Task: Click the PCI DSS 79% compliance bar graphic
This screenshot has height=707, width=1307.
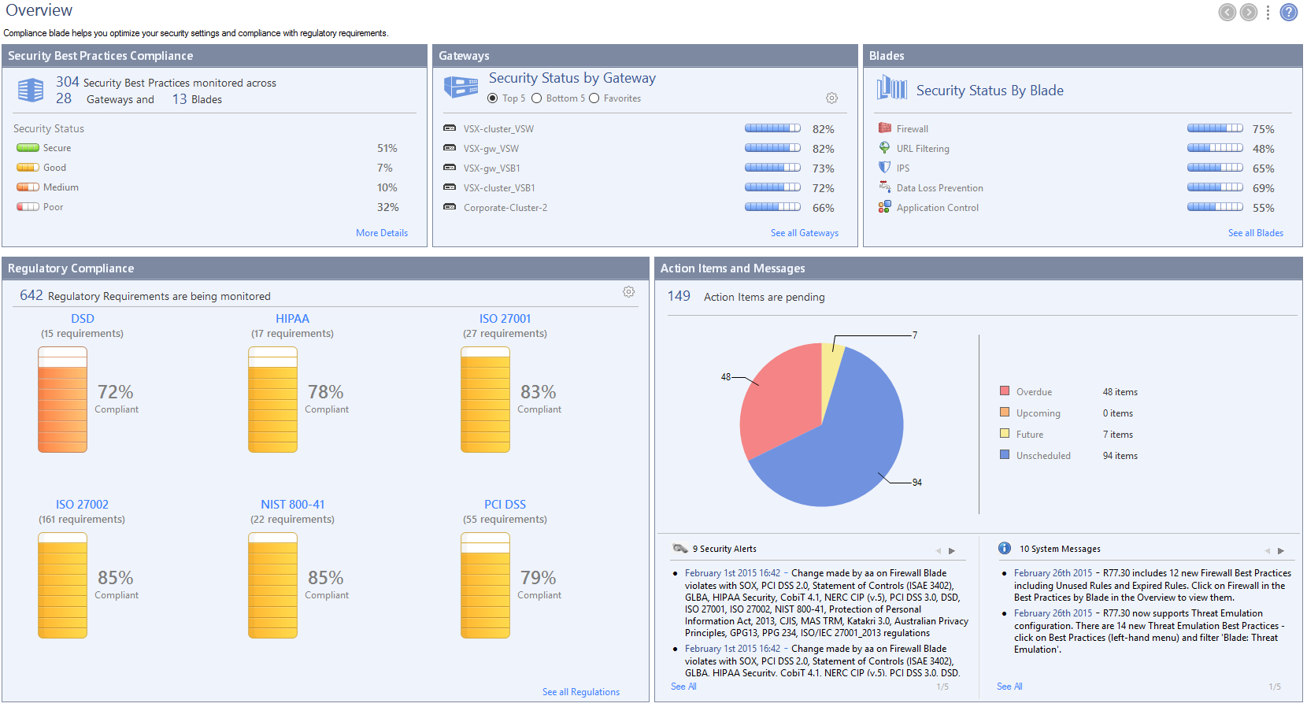Action: [485, 586]
